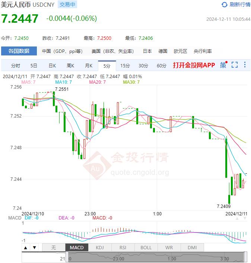251x263 pixels.
Task: Select the 30分 interval tab
Action: (143, 65)
